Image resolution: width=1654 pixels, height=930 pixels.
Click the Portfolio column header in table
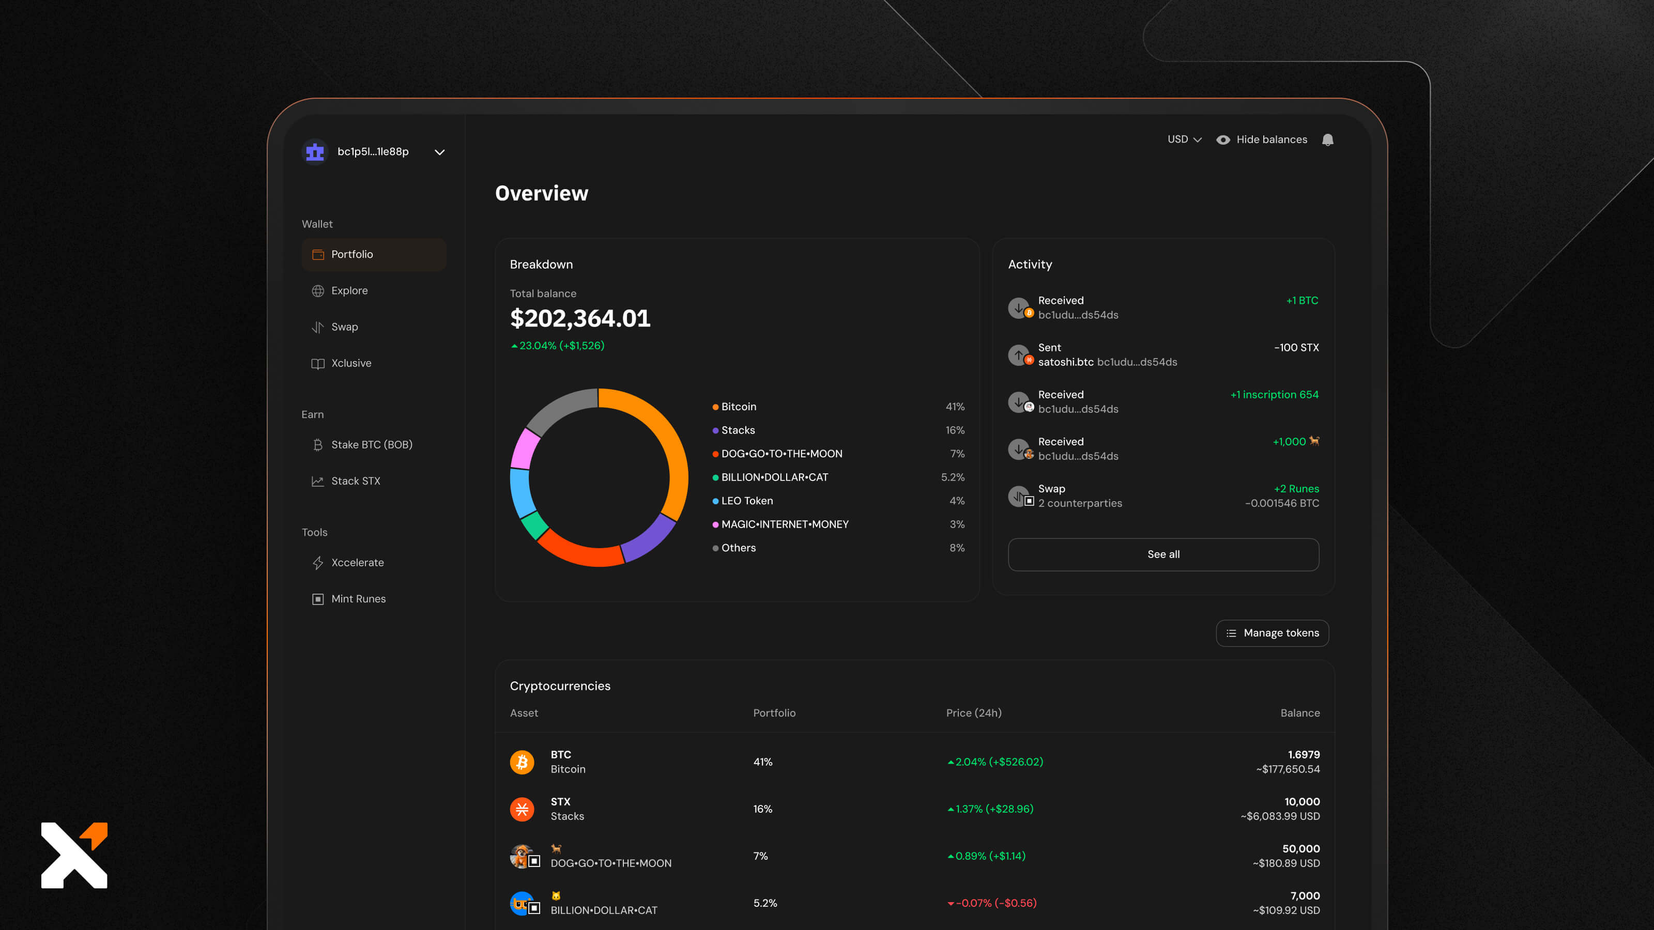(x=774, y=713)
